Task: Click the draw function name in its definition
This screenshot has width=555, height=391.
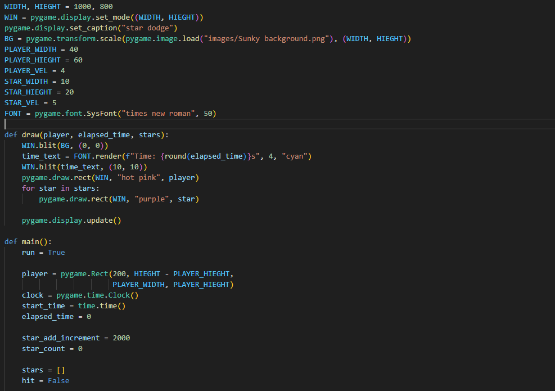Action: pos(30,135)
